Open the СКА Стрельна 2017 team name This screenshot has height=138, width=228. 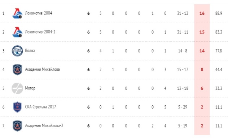pyautogui.click(x=40, y=107)
